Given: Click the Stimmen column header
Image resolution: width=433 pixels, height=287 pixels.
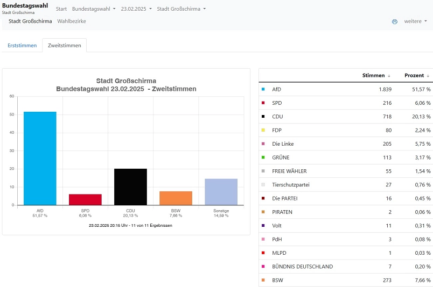Looking at the screenshot, I should [373, 76].
